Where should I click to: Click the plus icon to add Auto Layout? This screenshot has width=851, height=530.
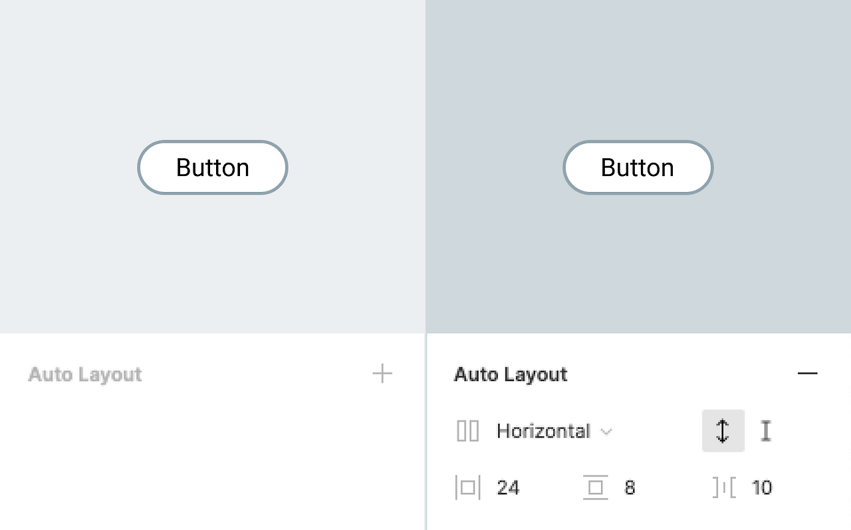click(382, 374)
